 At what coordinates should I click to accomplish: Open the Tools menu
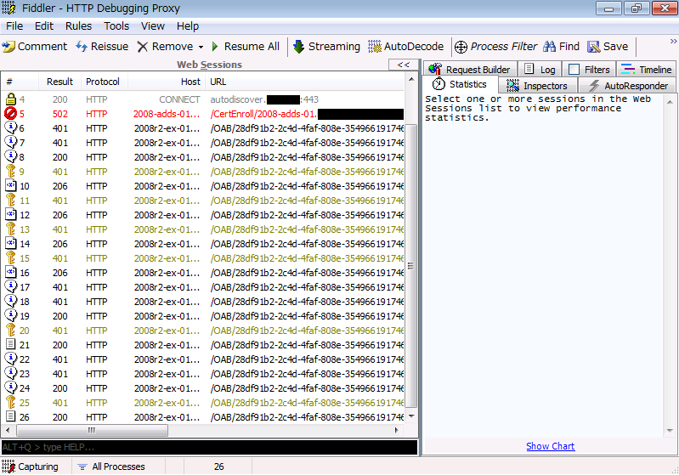pyautogui.click(x=116, y=26)
